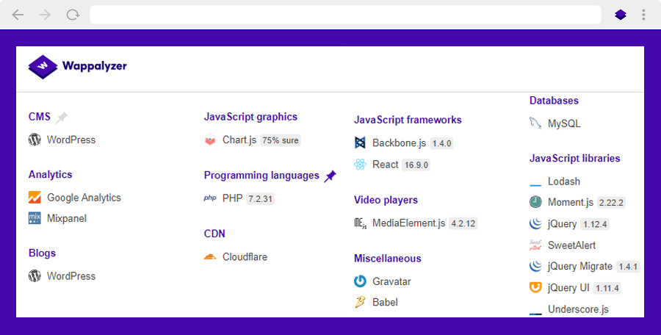Viewport: 661px width, 335px height.
Task: Click the '75% sure' confidence badge
Action: point(281,140)
